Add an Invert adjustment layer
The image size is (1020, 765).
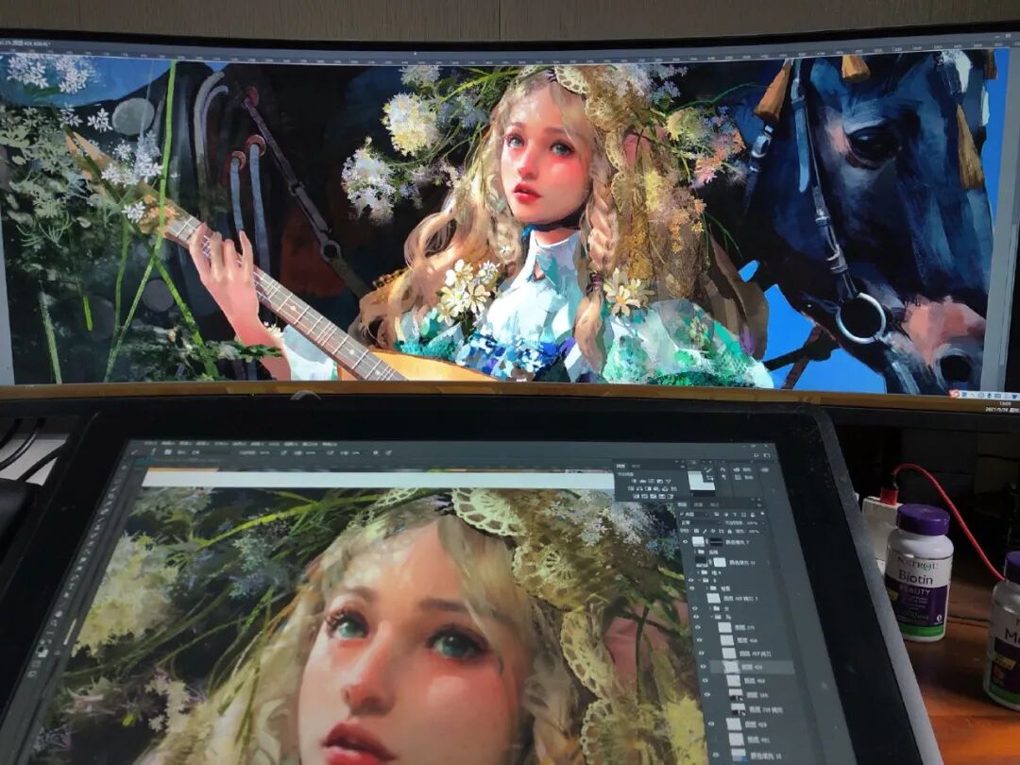pos(636,497)
